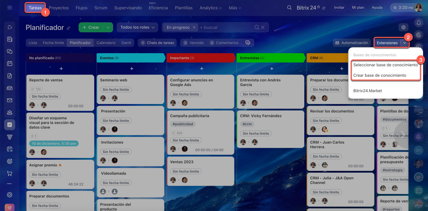The image size is (428, 211).
Task: Open the Analytics menu dropdown
Action: pos(211,8)
